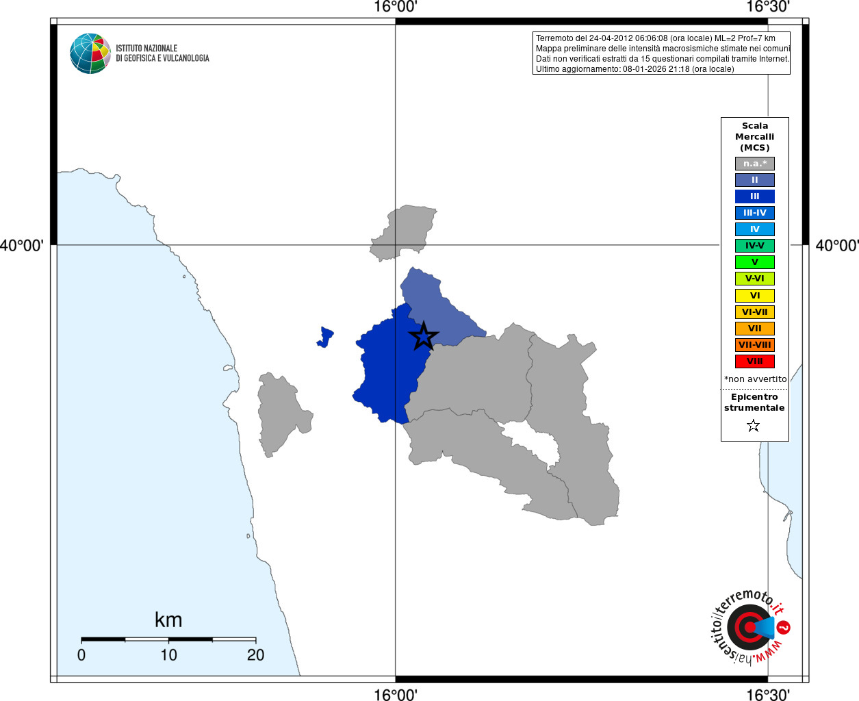Select the n.a. gray legend swatch

coord(755,164)
